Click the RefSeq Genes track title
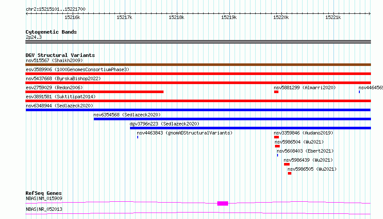383x219 pixels. point(43,193)
